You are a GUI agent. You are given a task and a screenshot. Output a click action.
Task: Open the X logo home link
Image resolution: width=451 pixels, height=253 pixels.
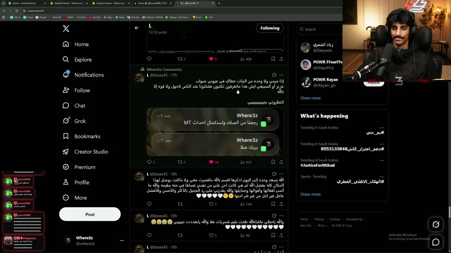pos(66,29)
